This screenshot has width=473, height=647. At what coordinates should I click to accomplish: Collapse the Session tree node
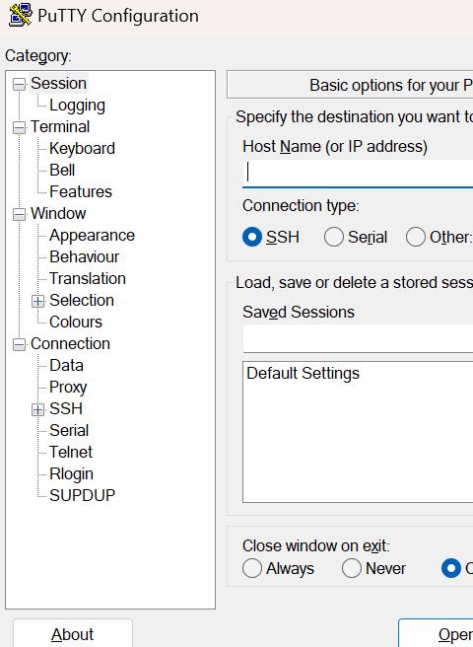click(x=19, y=85)
